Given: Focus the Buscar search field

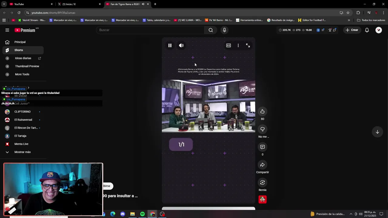Looking at the screenshot, I should 150,30.
